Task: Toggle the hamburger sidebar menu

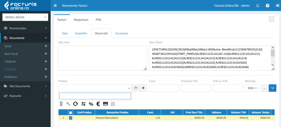Action: coord(55,5)
